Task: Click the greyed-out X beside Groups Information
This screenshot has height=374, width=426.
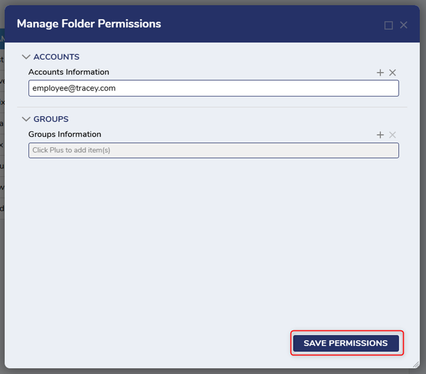Action: tap(392, 135)
